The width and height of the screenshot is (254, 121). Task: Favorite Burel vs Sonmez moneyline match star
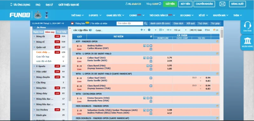pos(151,66)
